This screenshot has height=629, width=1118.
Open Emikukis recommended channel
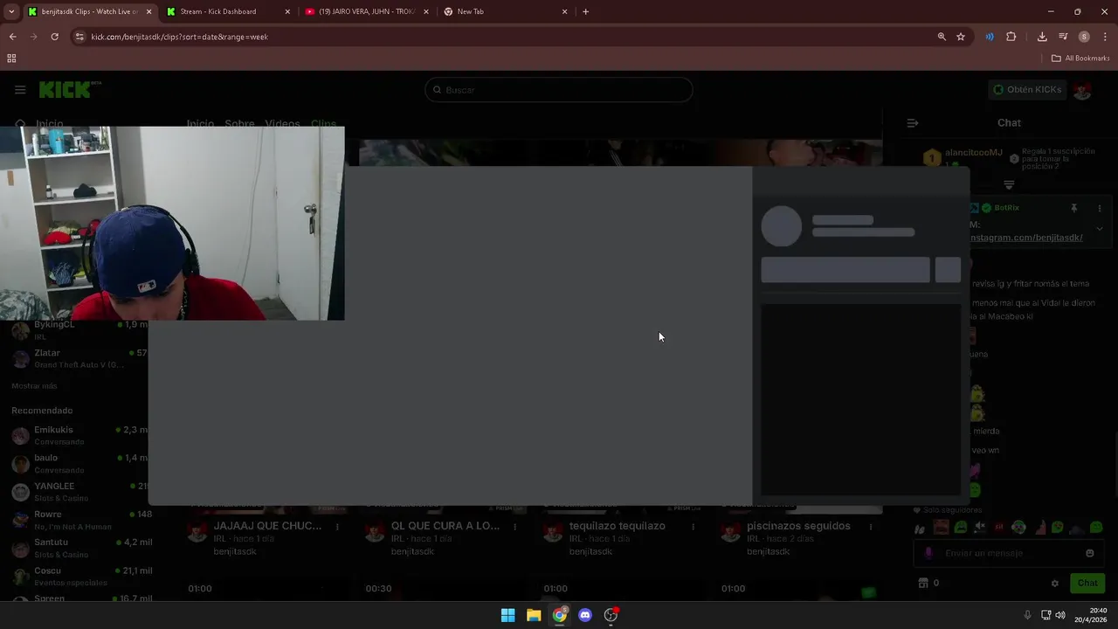(x=81, y=435)
